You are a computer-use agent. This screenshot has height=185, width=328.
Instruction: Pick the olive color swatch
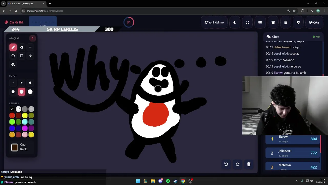pyautogui.click(x=31, y=116)
